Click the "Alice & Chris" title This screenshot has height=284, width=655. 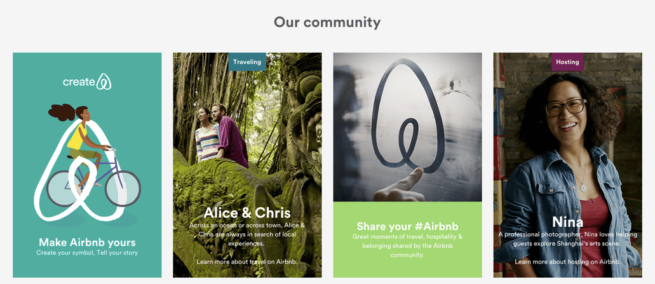[x=247, y=213]
